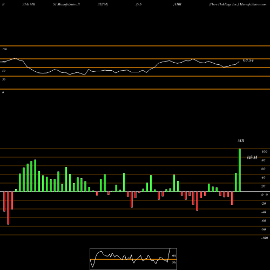
Task: Click the 56 label in the mini chart
Action: point(174,262)
